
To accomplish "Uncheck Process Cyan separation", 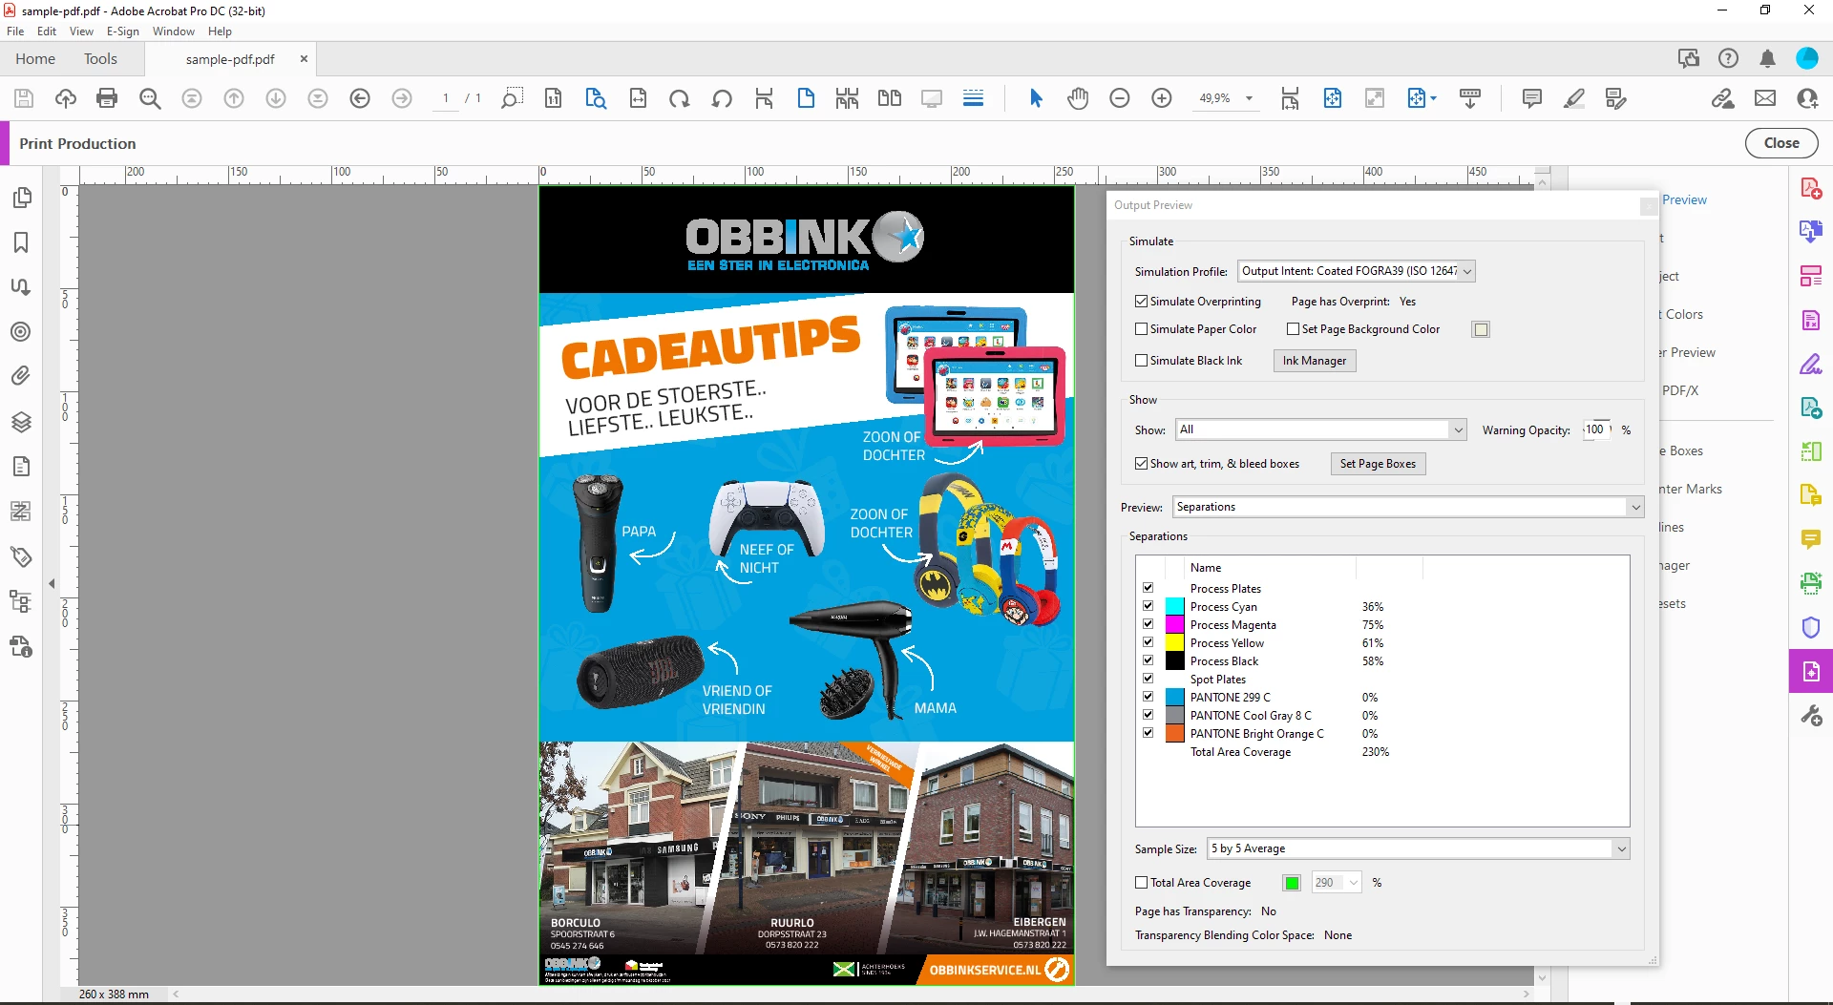I will [1148, 606].
